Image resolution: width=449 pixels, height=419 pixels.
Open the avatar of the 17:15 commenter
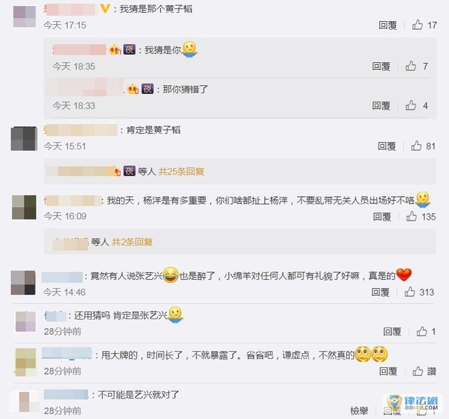pyautogui.click(x=25, y=16)
